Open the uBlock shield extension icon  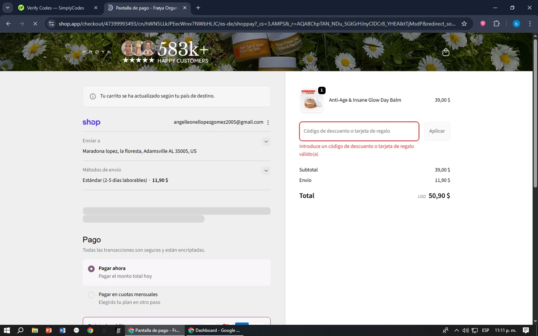click(x=483, y=24)
